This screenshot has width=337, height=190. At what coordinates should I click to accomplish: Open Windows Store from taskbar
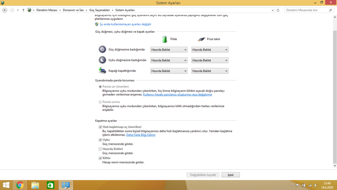click(x=51, y=185)
